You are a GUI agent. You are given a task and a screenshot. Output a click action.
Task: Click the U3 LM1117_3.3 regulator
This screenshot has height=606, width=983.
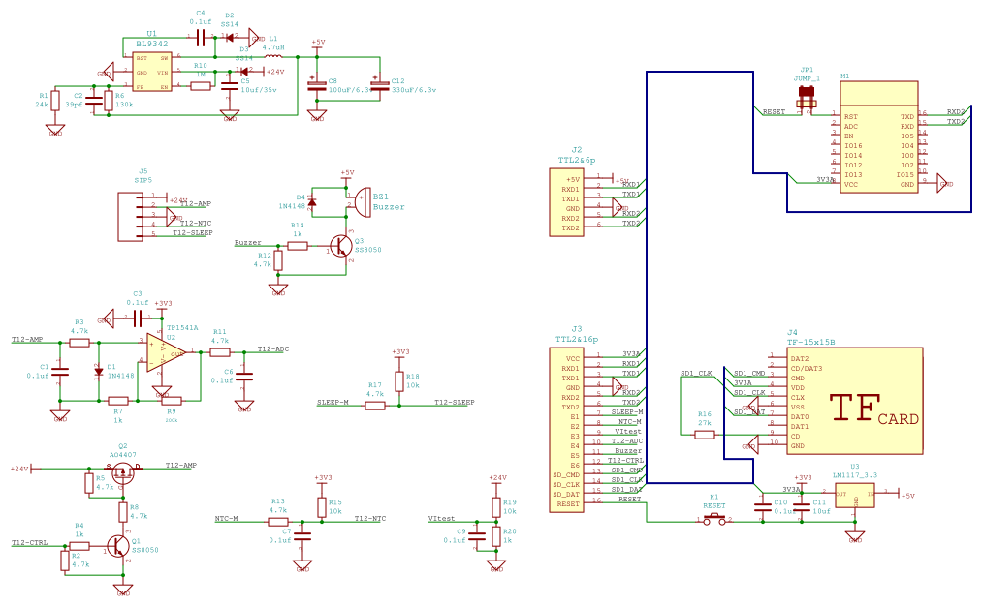pyautogui.click(x=855, y=495)
